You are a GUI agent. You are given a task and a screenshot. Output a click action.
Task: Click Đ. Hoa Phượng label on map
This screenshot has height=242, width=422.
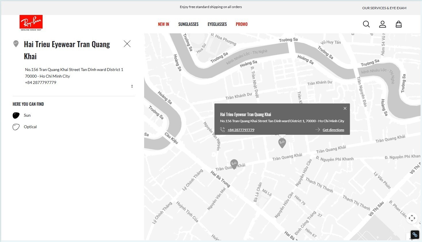224,39
